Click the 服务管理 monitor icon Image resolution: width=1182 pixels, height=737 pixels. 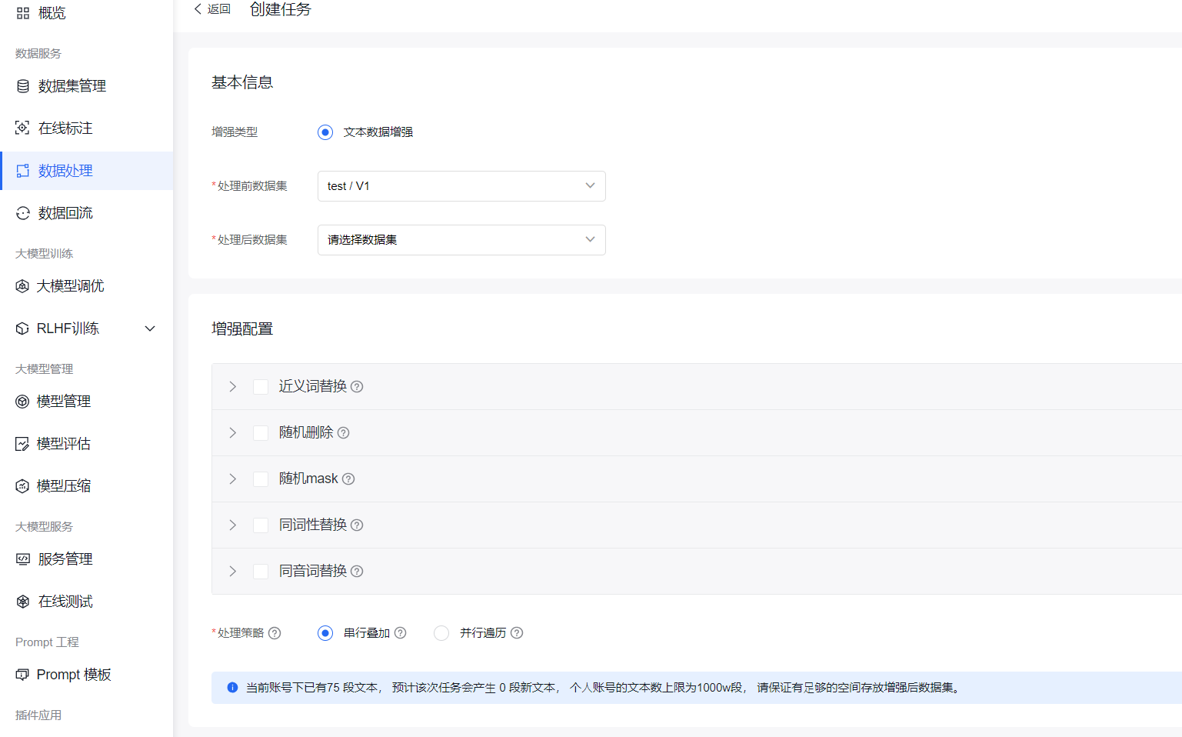click(23, 559)
